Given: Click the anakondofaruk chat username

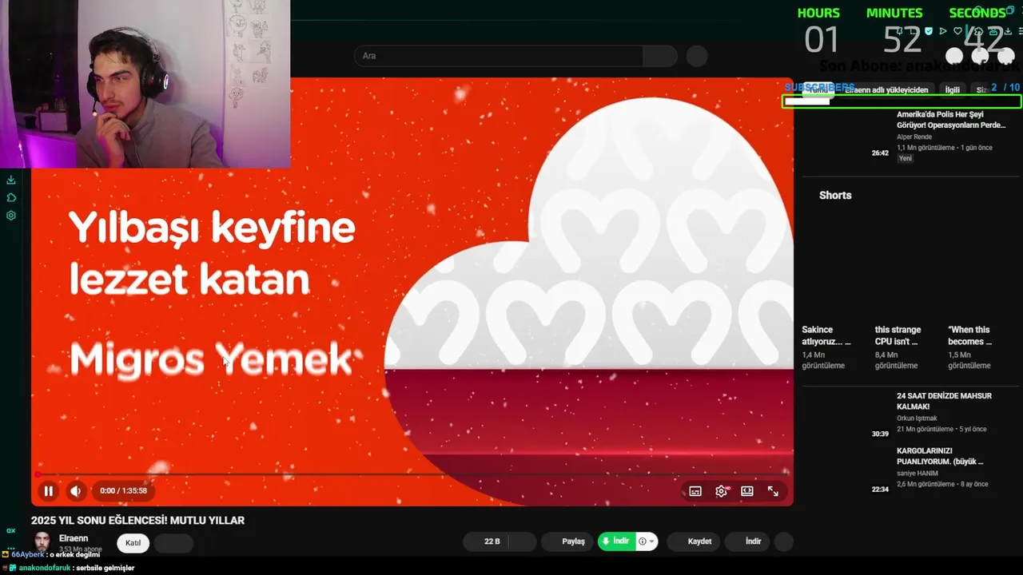Looking at the screenshot, I should 44,568.
